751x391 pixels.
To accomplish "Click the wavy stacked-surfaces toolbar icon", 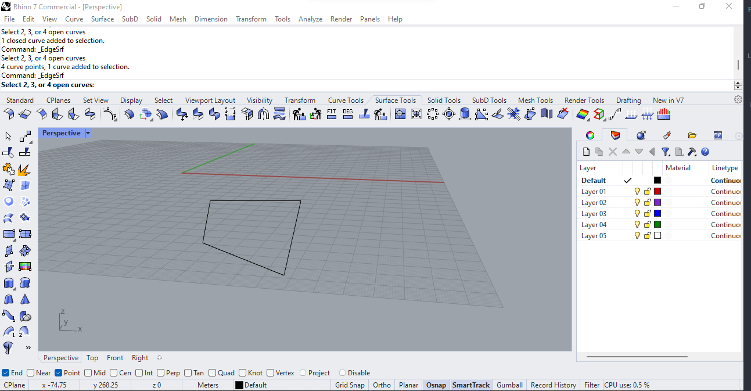I will point(279,113).
